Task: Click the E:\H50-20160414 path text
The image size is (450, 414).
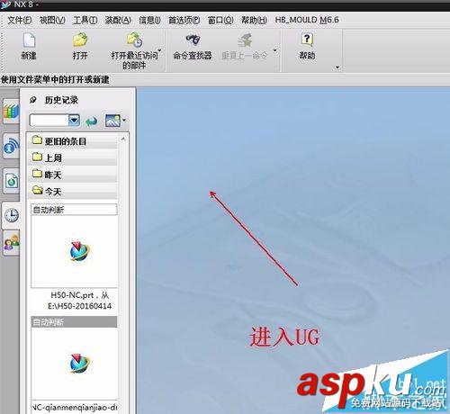Action: (x=79, y=306)
